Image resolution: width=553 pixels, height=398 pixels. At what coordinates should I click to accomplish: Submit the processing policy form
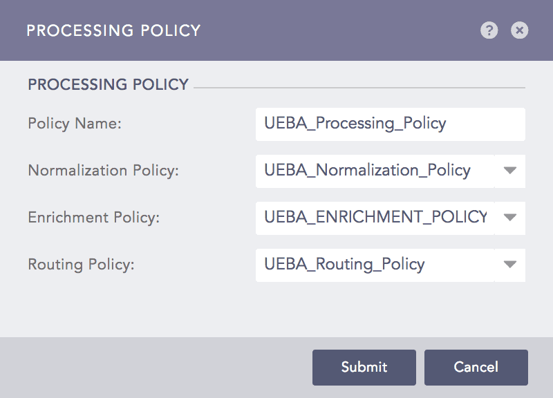(364, 367)
